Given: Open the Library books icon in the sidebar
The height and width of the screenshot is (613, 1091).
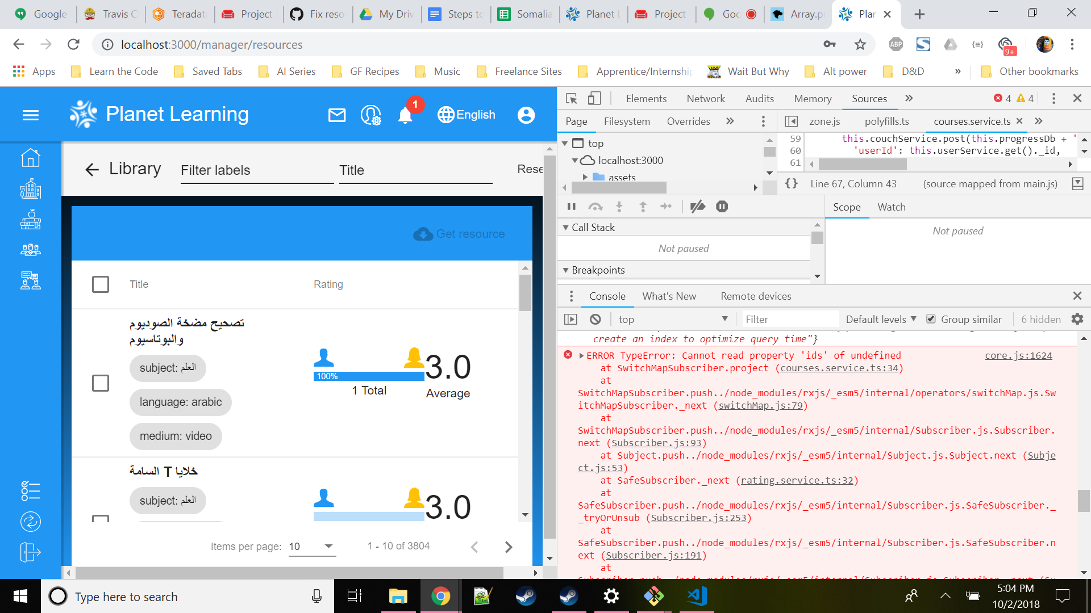Looking at the screenshot, I should point(31,220).
